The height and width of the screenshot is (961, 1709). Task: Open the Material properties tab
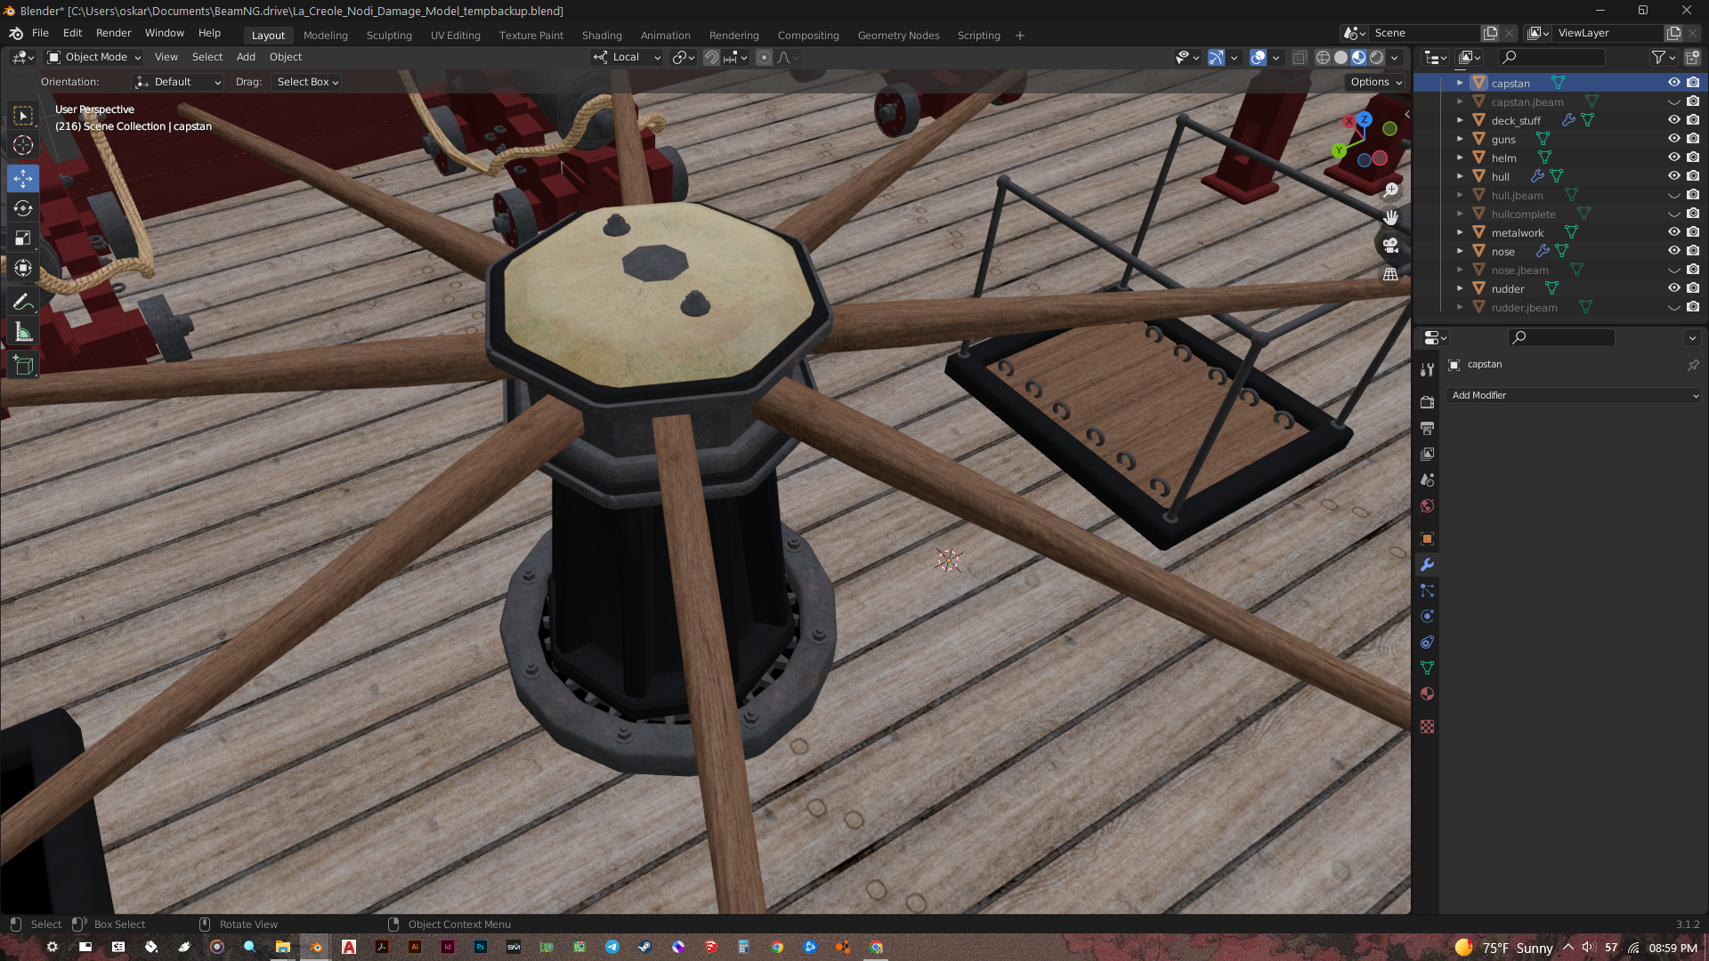[x=1427, y=693]
